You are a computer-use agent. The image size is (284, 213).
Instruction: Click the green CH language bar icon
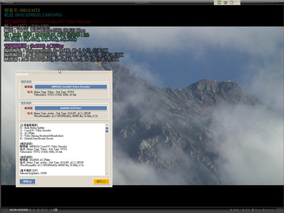click(219, 2)
